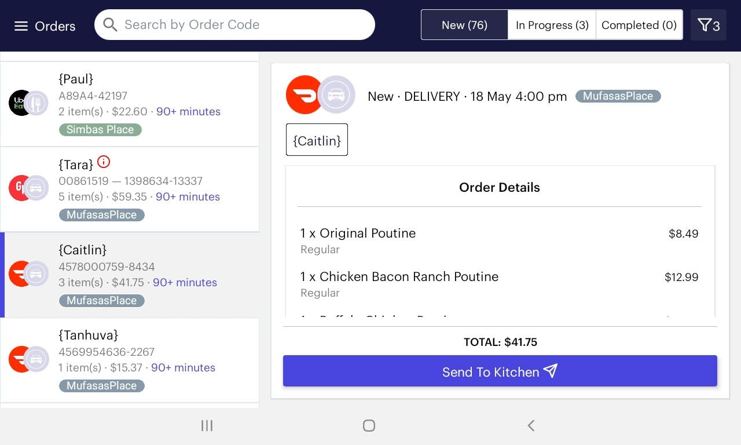
Task: Click the MufasasPlace tag in order header
Action: point(618,96)
